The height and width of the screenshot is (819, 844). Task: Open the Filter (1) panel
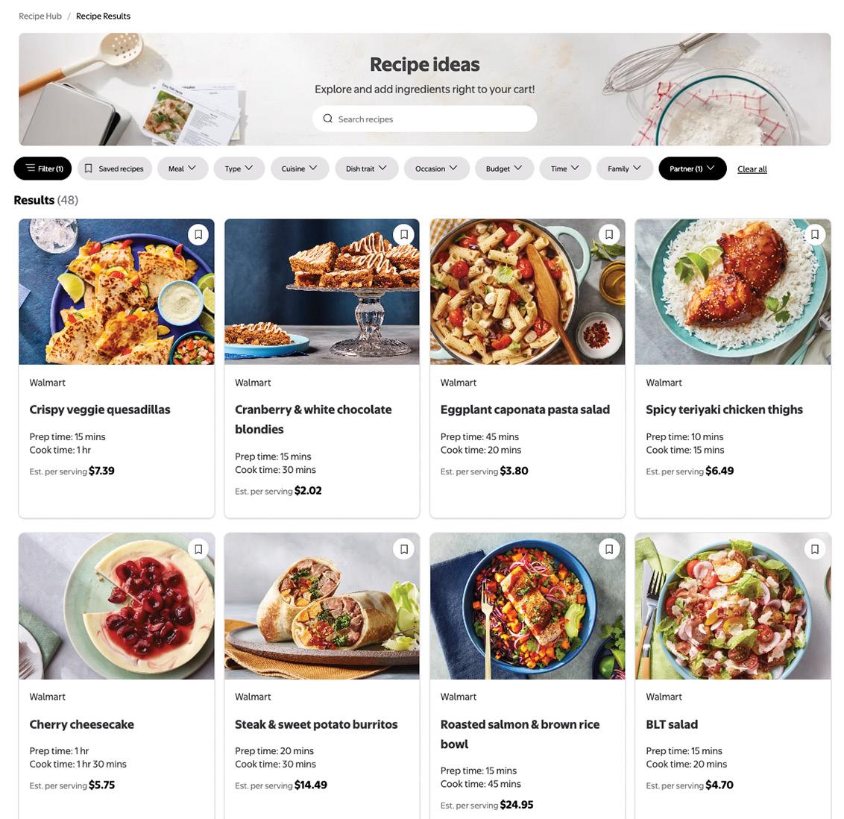[x=42, y=169]
